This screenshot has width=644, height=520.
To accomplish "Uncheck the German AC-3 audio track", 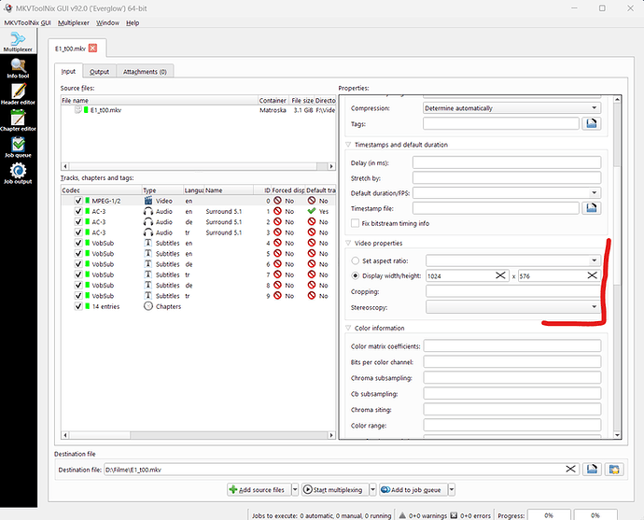I will 78,222.
